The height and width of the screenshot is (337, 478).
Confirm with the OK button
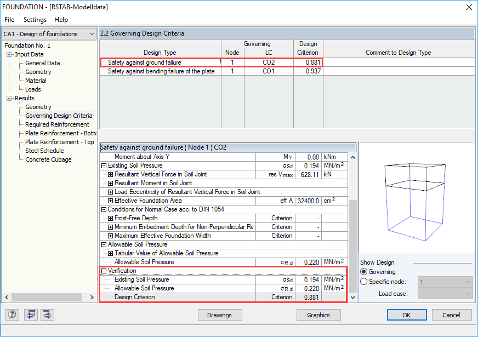[407, 315]
